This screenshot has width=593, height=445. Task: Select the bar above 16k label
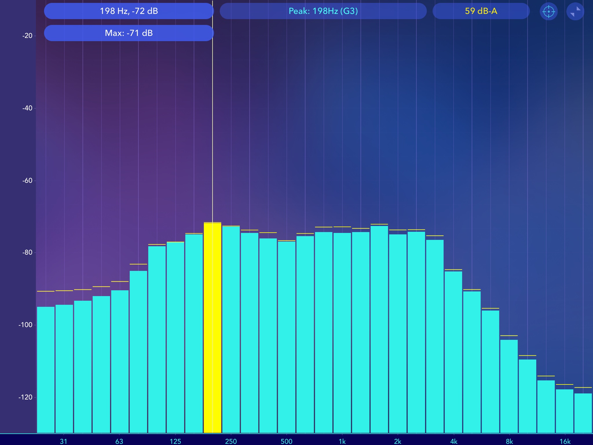click(x=565, y=411)
